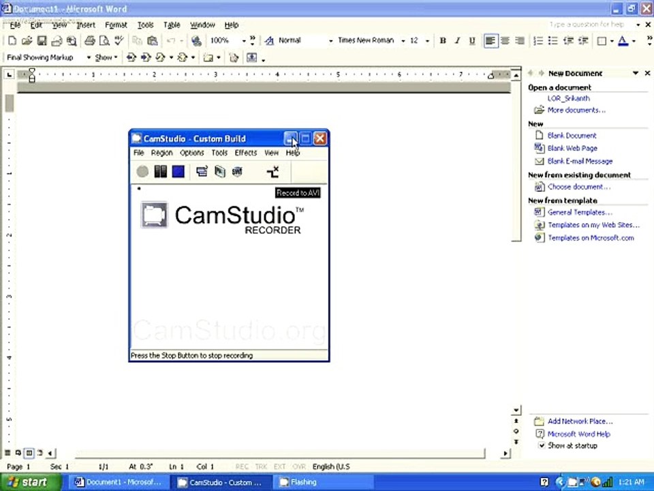Viewport: 654px width, 491px height.
Task: Open General Templates link
Action: pos(580,213)
